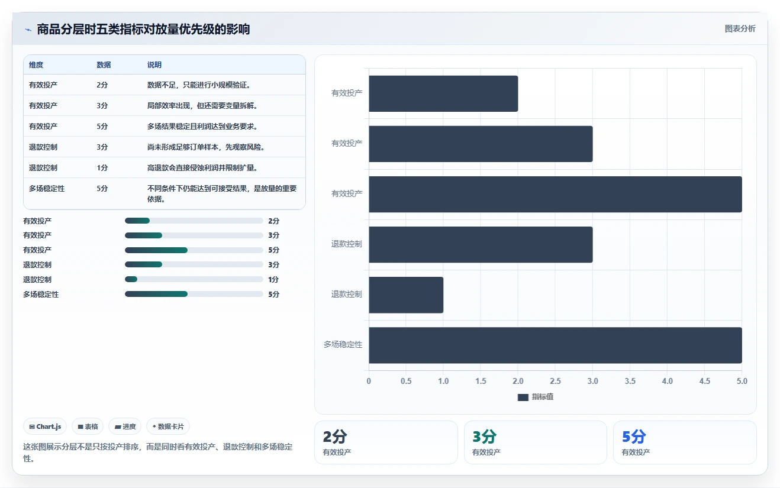Select the 表格 tag chip

[88, 426]
